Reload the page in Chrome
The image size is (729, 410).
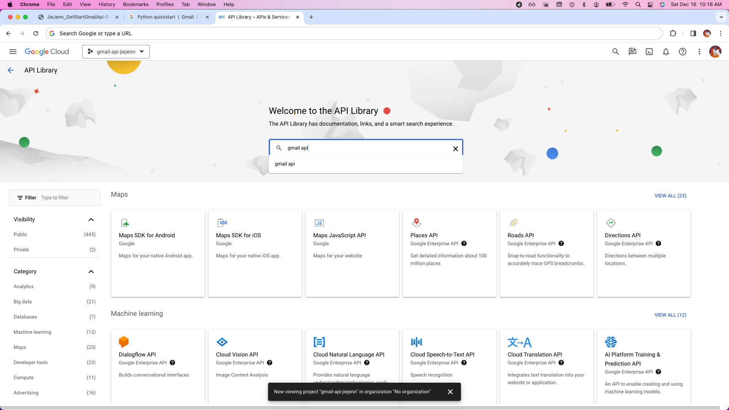(36, 33)
